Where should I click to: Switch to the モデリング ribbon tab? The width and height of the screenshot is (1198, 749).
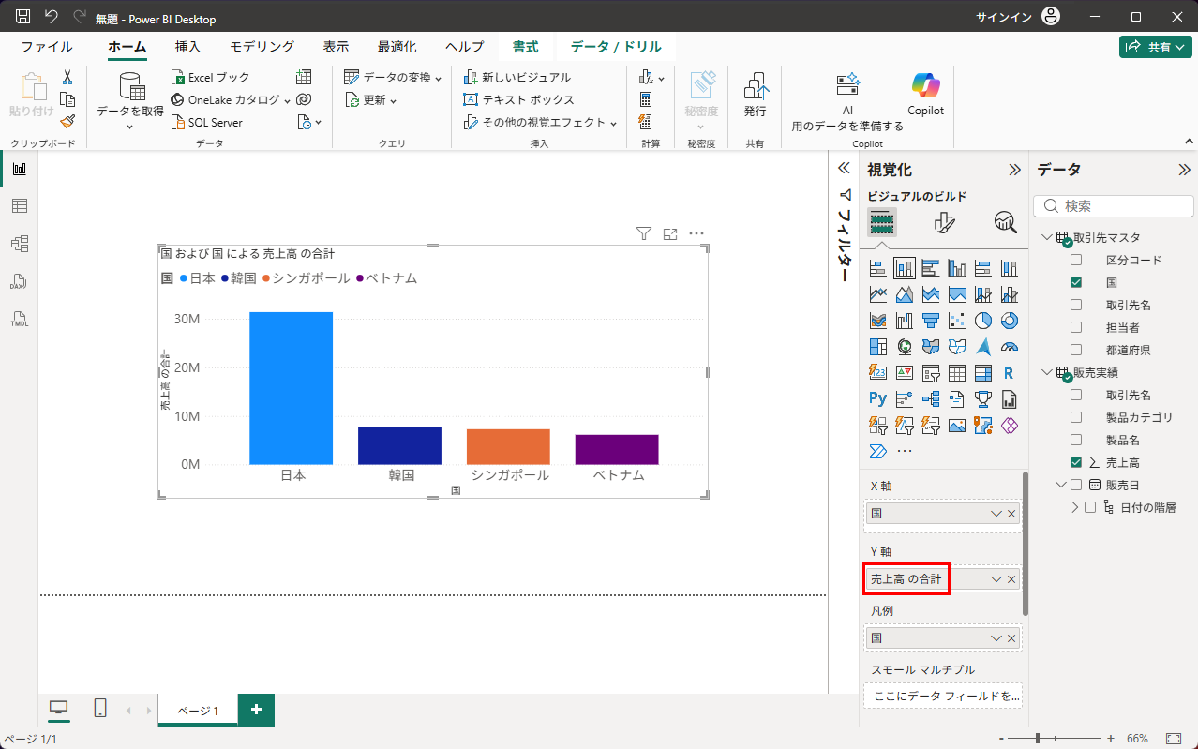click(x=262, y=47)
